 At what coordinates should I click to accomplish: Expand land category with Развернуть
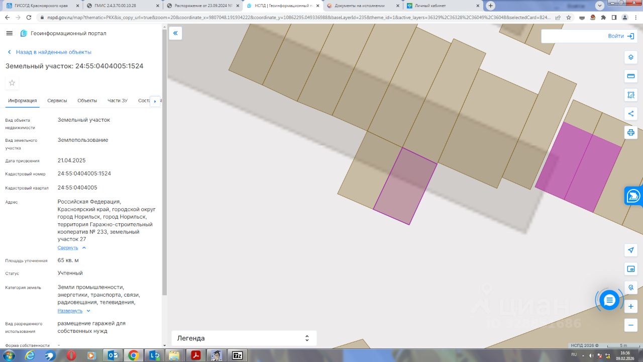pos(74,311)
